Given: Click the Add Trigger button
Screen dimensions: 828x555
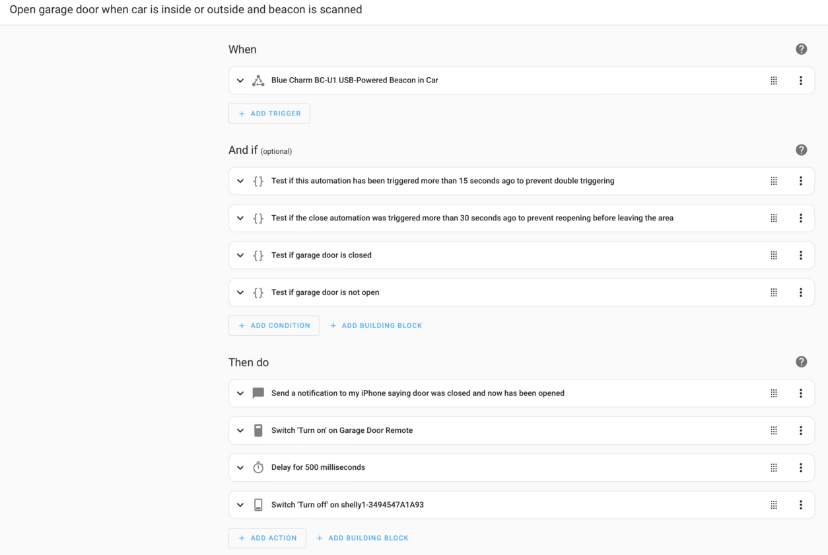Looking at the screenshot, I should [x=269, y=114].
